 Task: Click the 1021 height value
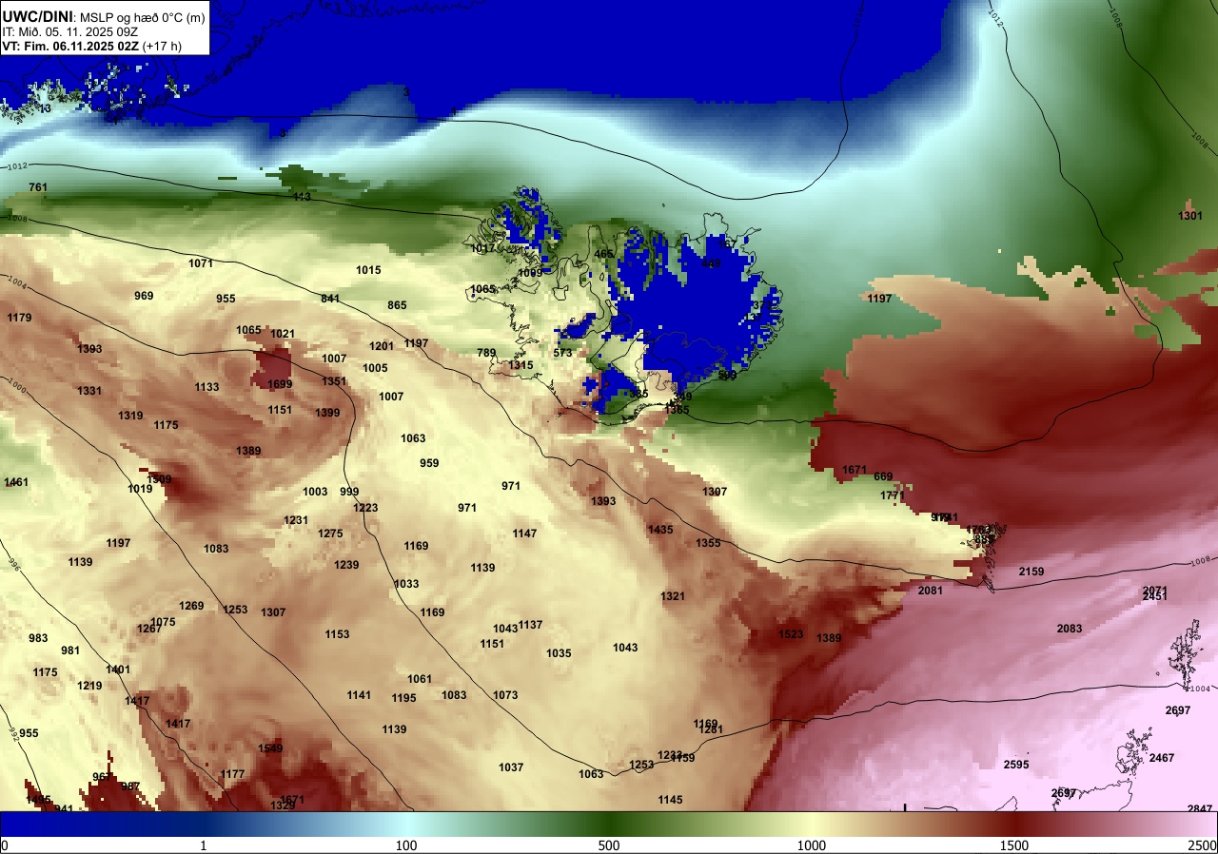283,334
